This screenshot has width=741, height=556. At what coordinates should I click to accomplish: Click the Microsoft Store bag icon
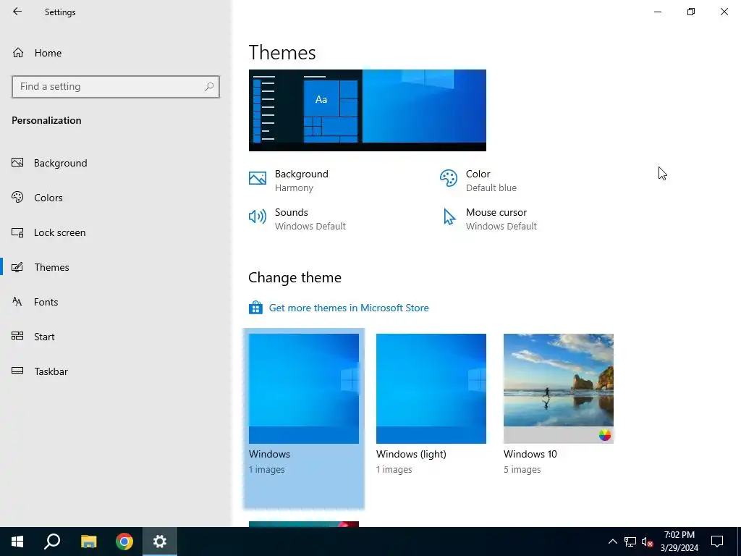[255, 308]
